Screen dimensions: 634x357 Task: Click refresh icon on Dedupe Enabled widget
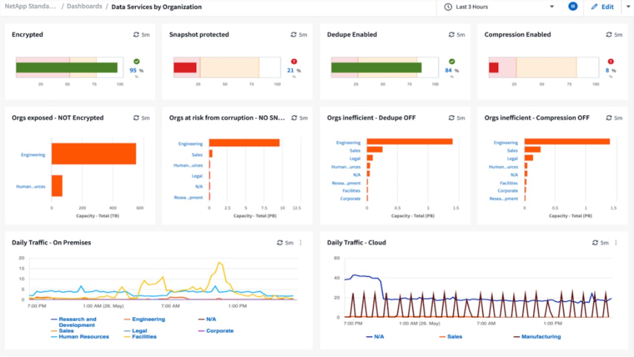tap(451, 35)
